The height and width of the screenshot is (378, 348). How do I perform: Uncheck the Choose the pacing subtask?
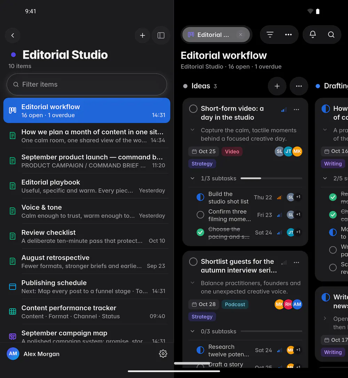[200, 232]
